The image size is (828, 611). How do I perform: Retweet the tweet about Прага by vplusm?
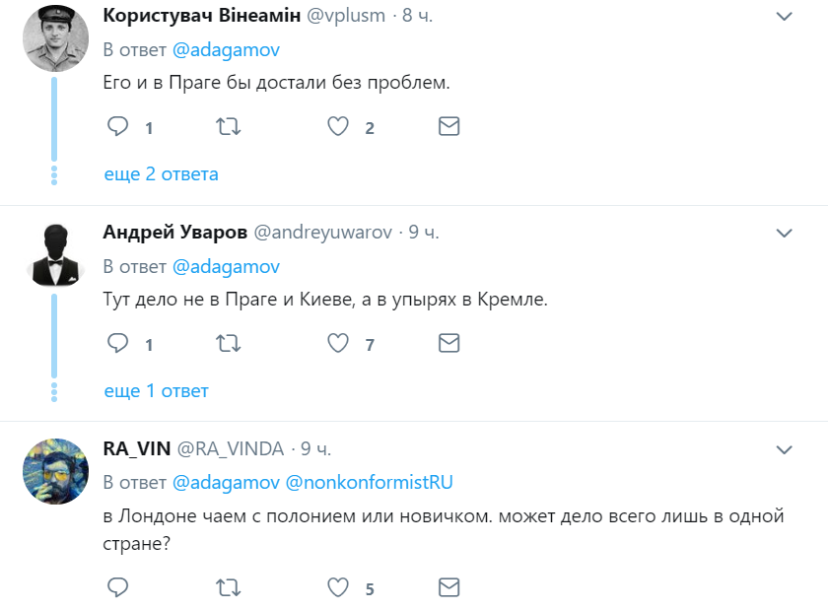click(x=229, y=127)
